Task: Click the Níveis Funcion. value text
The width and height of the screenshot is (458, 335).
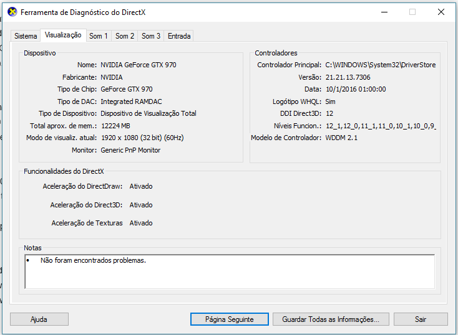Action: point(380,126)
